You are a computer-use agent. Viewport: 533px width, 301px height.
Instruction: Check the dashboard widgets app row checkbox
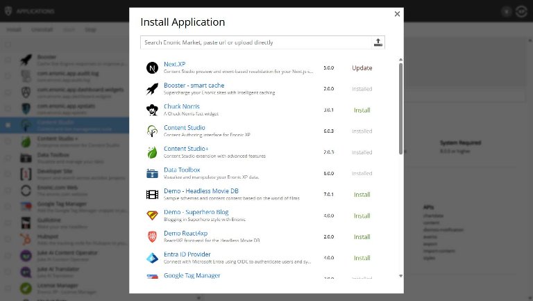8,92
